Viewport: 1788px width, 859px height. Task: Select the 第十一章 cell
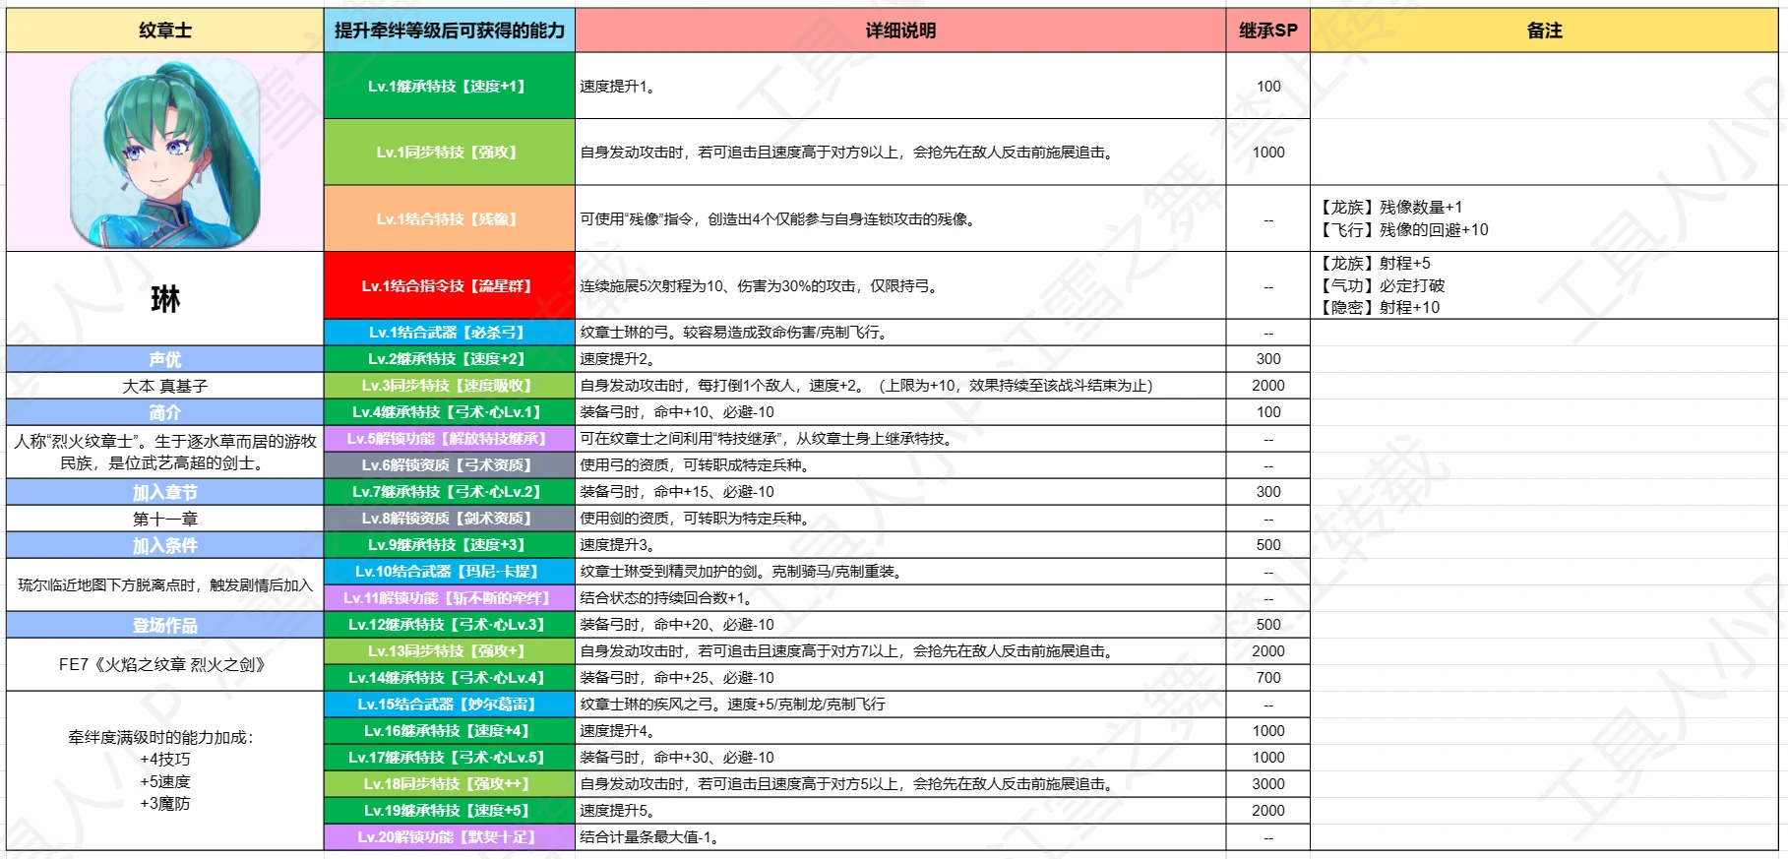click(x=165, y=519)
